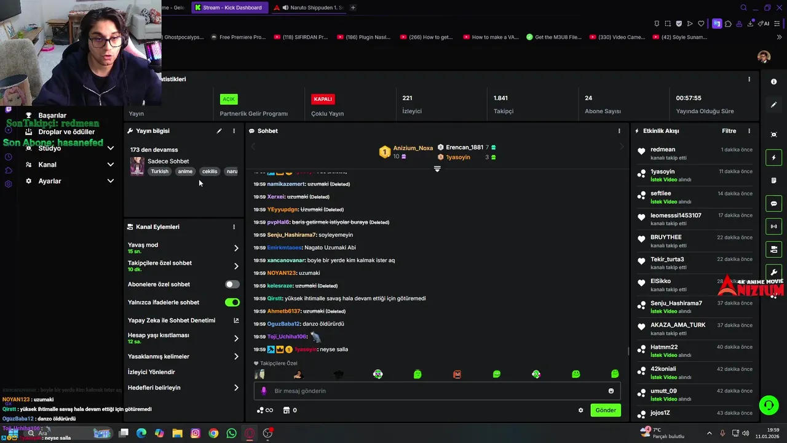This screenshot has width=787, height=443.
Task: Expand Ayarlar sidebar section
Action: [x=111, y=181]
